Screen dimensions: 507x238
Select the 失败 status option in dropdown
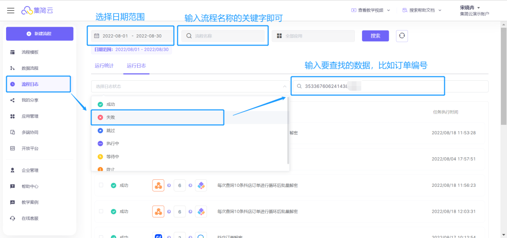[x=111, y=117]
